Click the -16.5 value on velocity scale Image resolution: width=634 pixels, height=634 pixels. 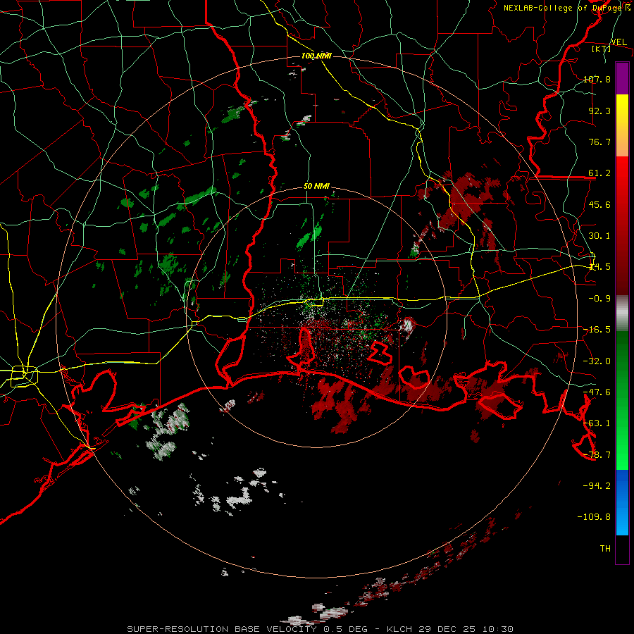pos(597,330)
